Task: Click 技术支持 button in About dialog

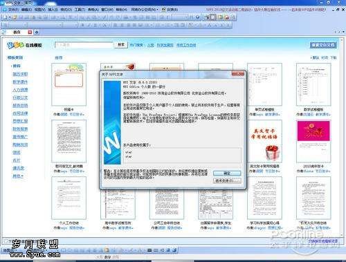Action: (227, 180)
